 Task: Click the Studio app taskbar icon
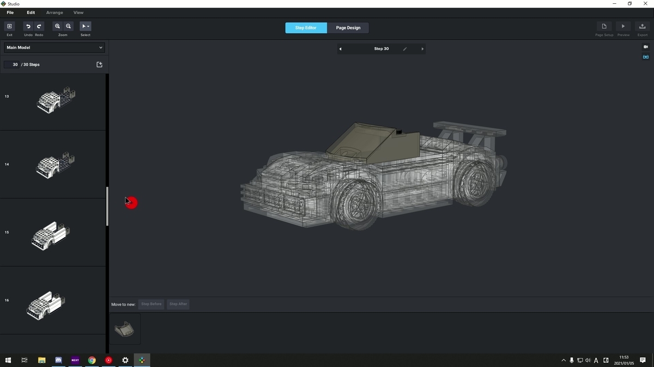[142, 360]
